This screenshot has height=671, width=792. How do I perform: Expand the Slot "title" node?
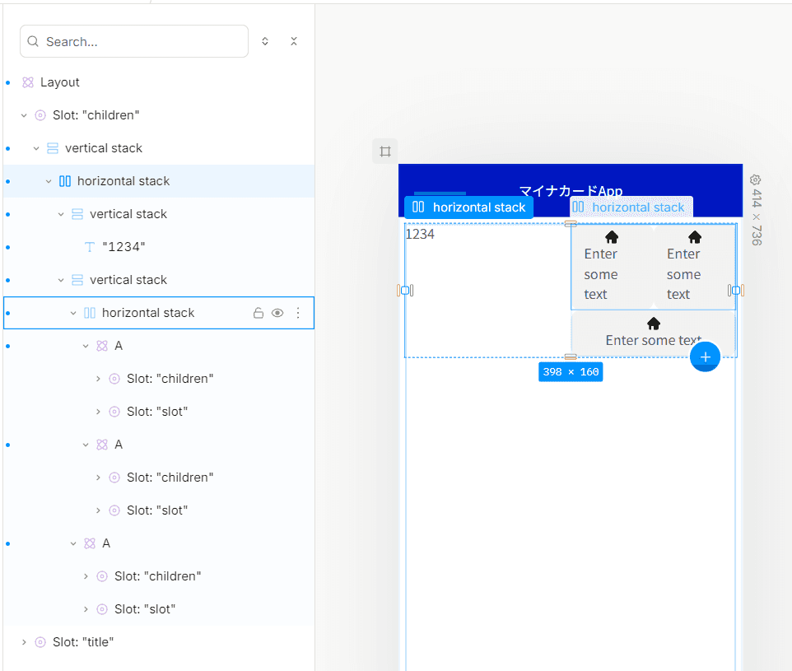[24, 642]
